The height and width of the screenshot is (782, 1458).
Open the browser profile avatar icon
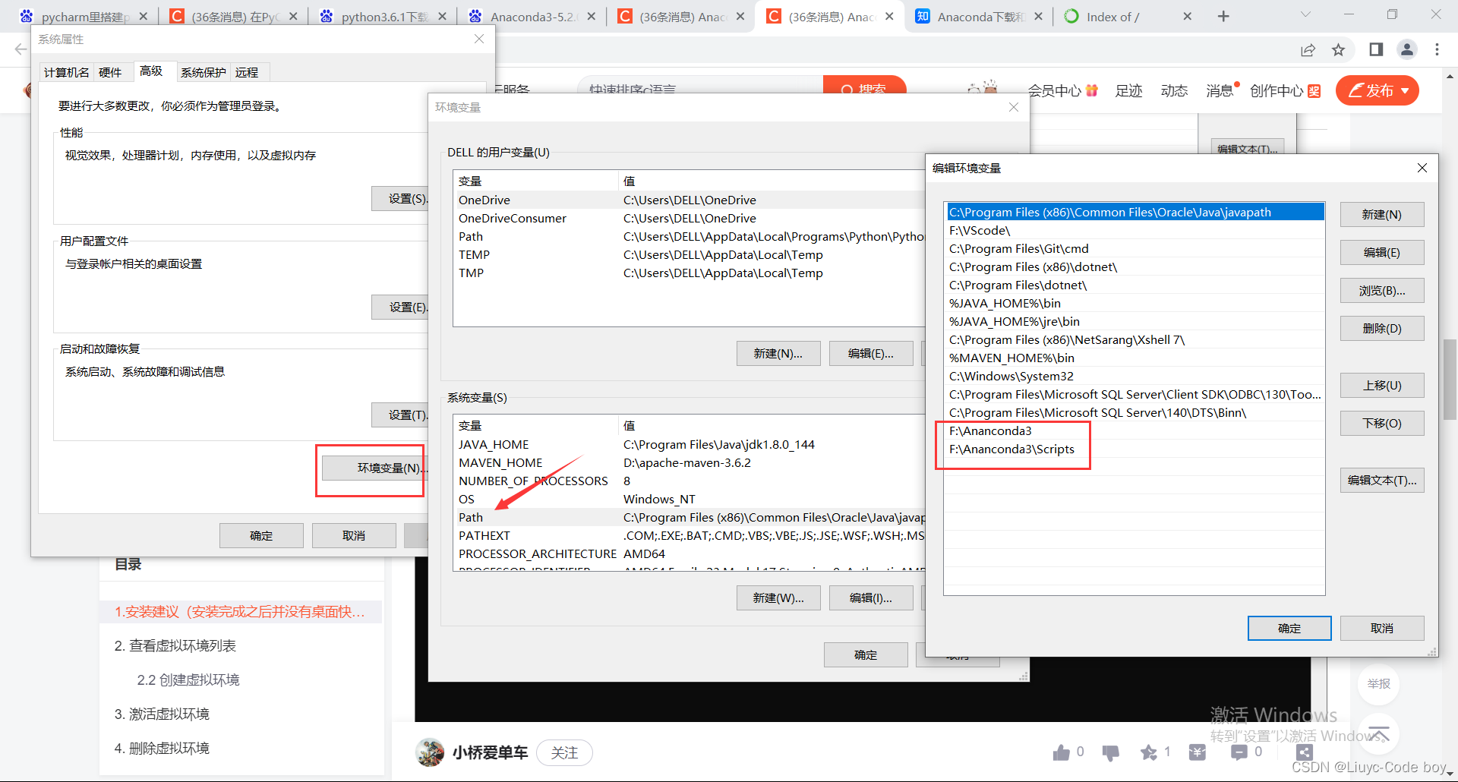(x=1407, y=49)
